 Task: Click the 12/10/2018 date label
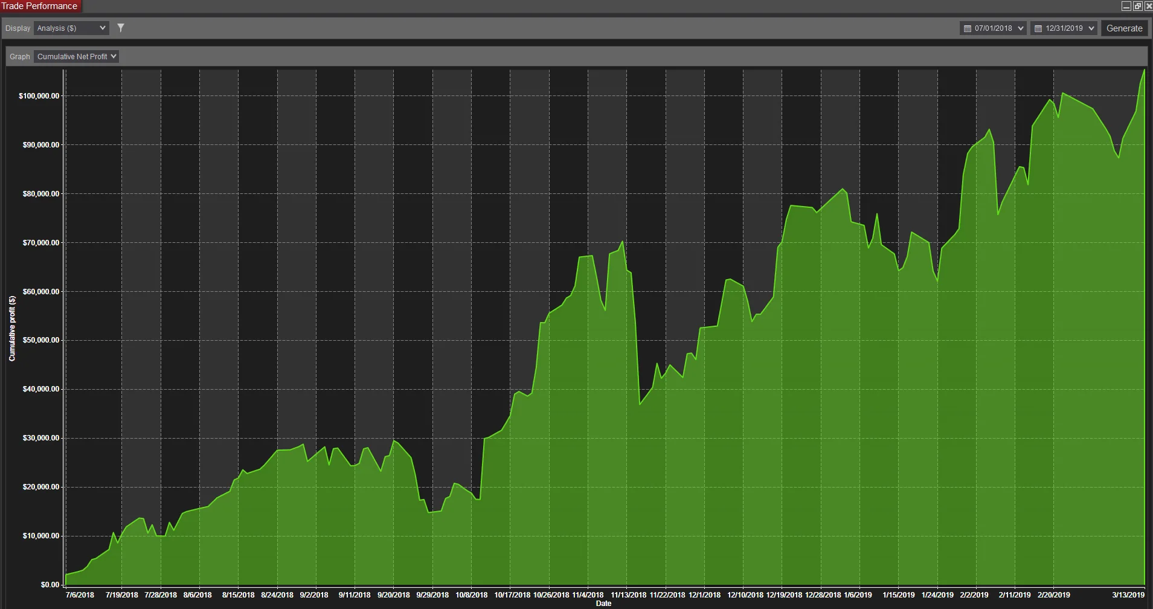[x=745, y=595]
